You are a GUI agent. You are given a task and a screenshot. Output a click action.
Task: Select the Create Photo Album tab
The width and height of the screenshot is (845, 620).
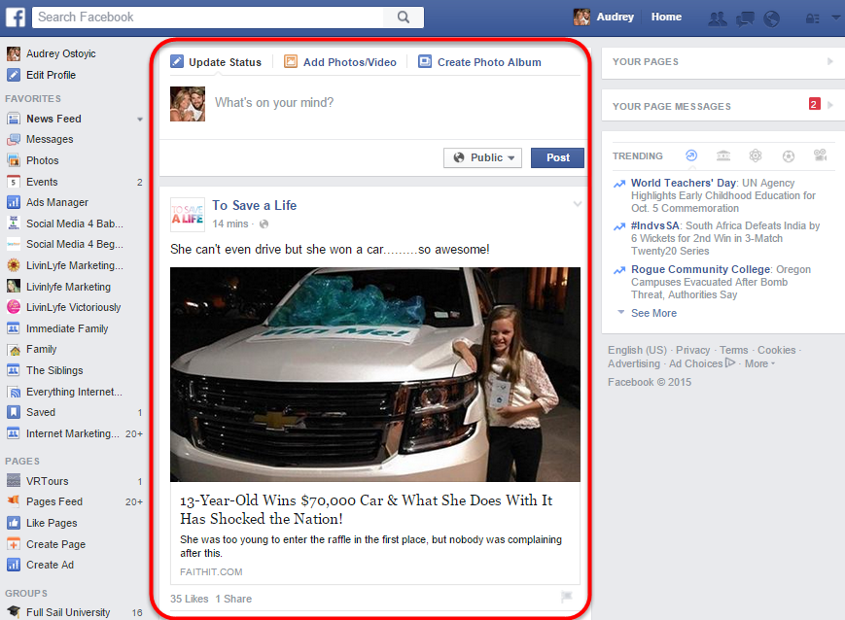coord(479,62)
